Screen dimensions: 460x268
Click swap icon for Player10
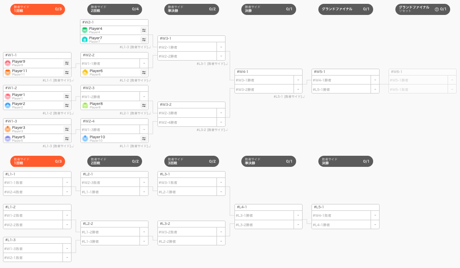144,138
